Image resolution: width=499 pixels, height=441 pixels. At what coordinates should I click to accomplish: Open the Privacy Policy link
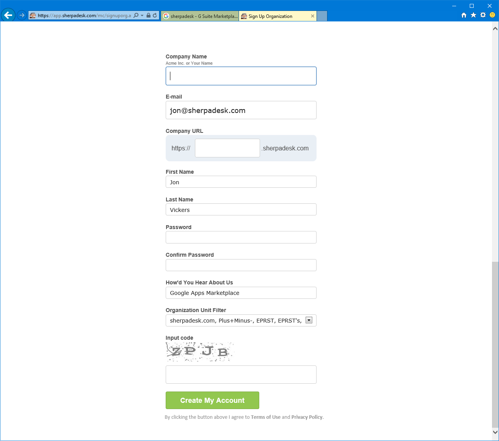click(306, 417)
